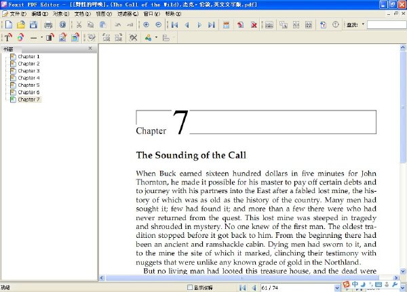Open the search options dropdown next to 查找
The width and height of the screenshot is (407, 292).
(x=363, y=24)
